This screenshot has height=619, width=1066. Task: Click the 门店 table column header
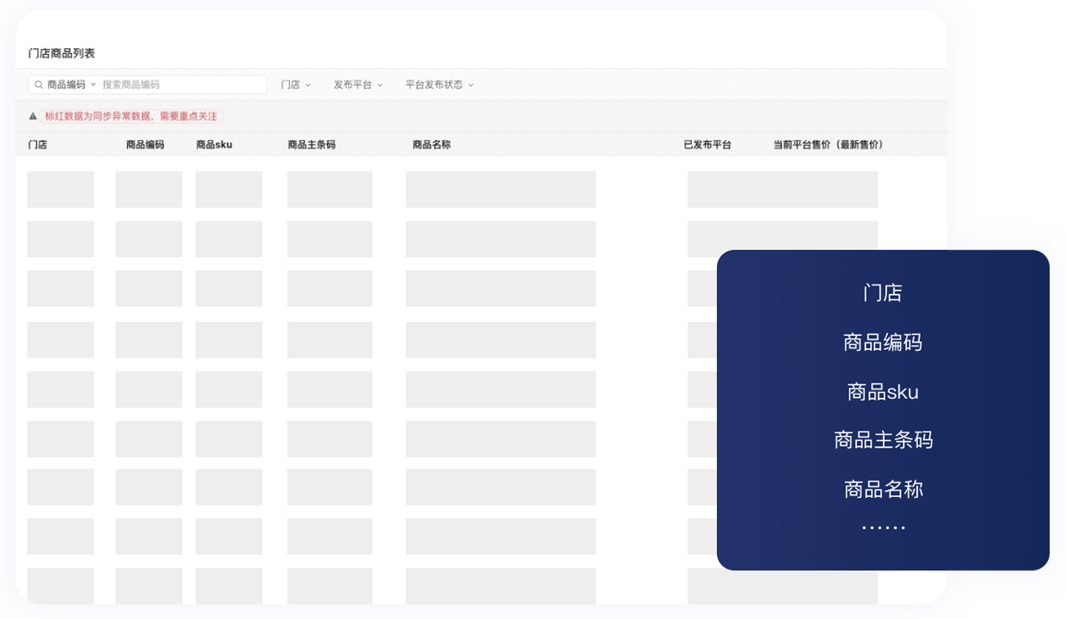(38, 144)
